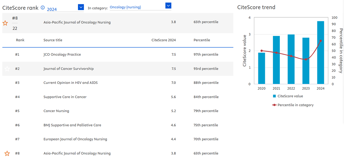344x160 pixels.
Task: Open JCO Oncology Practice source
Action: coord(62,55)
